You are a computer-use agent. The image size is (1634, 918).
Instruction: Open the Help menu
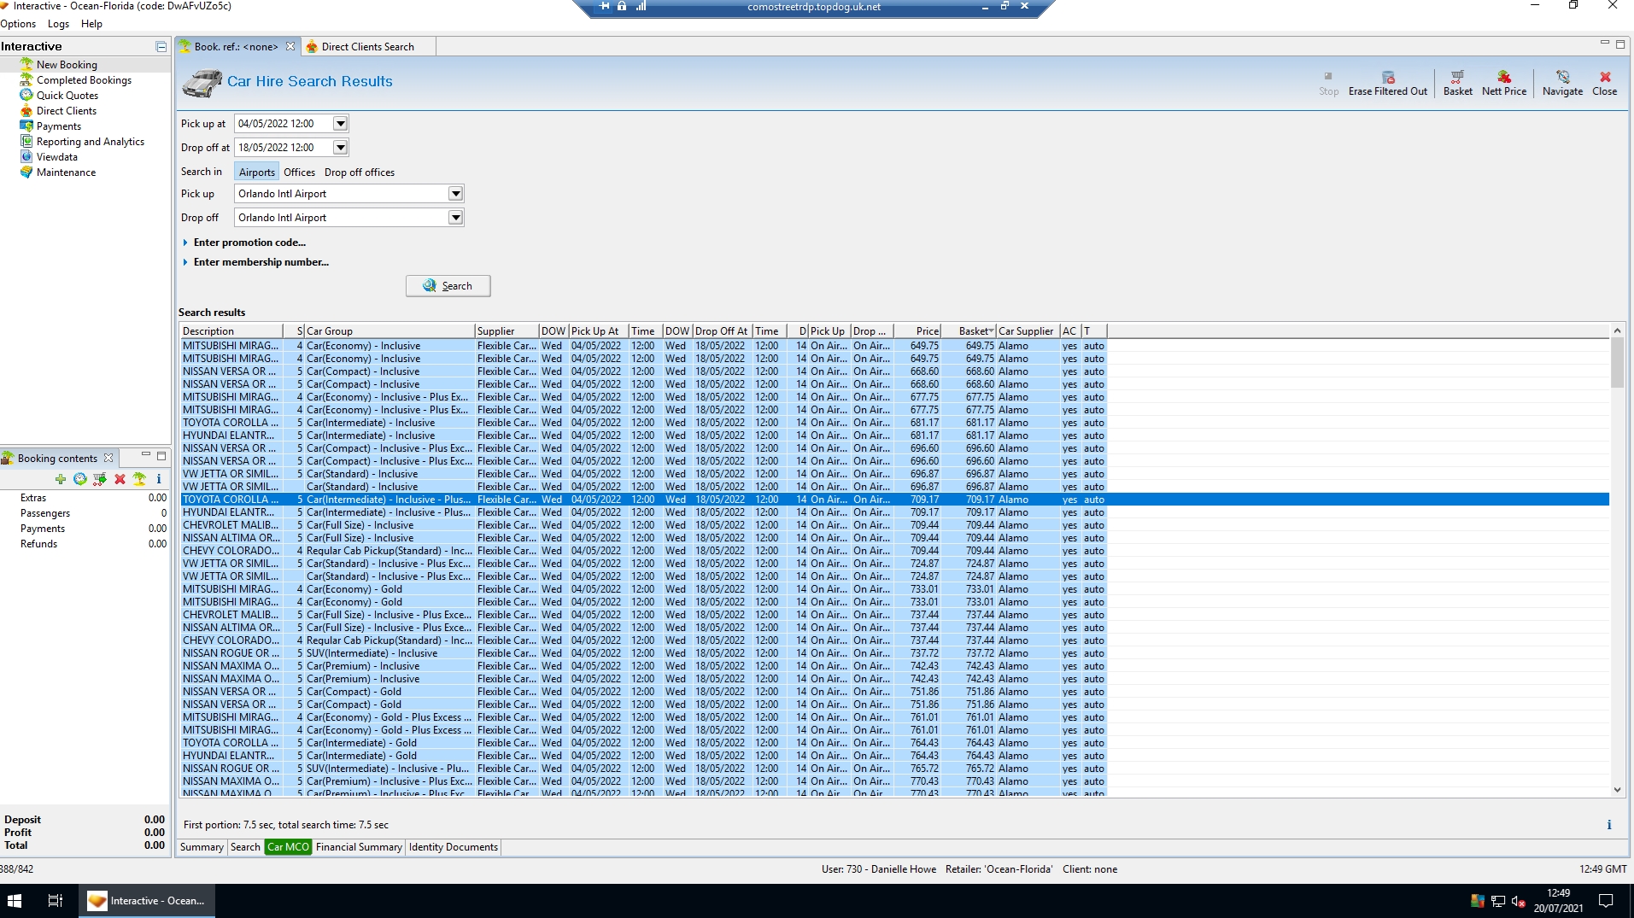91,24
